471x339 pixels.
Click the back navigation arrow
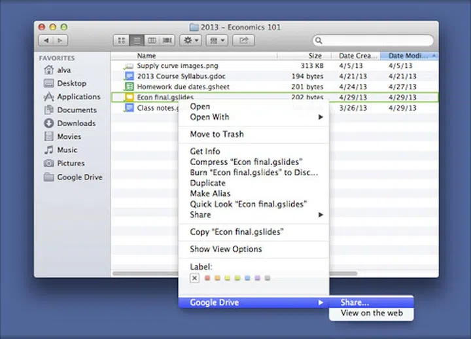(x=45, y=41)
